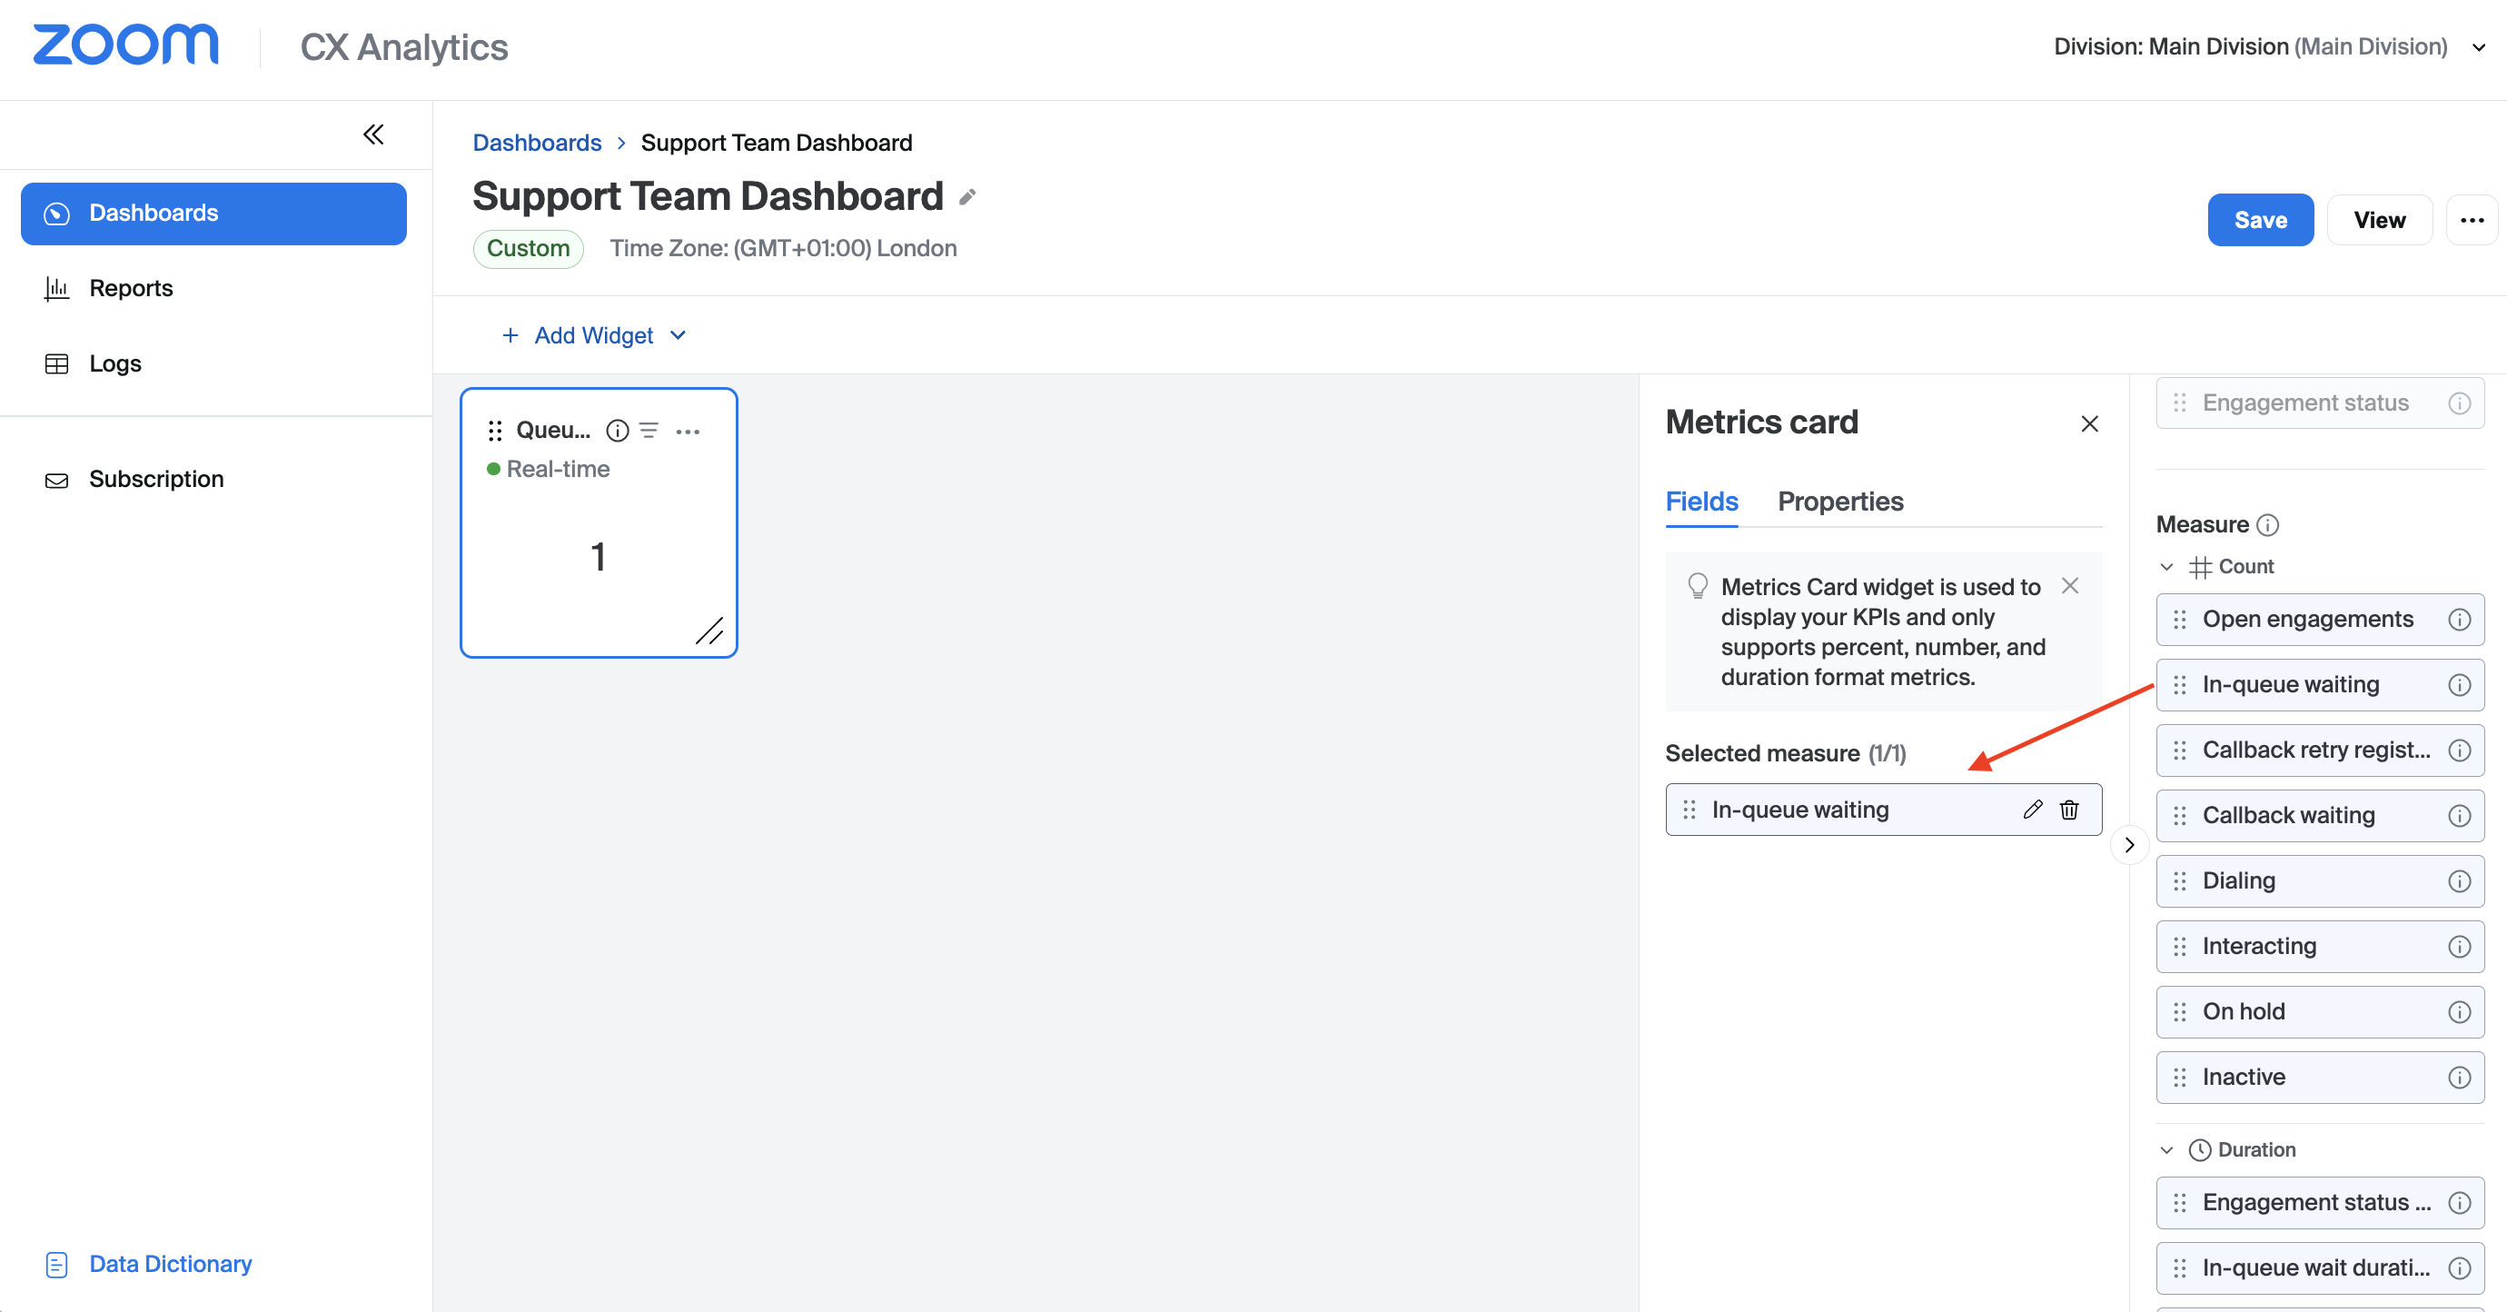Dismiss the Metrics Card hint message
The image size is (2507, 1312).
click(x=2070, y=585)
